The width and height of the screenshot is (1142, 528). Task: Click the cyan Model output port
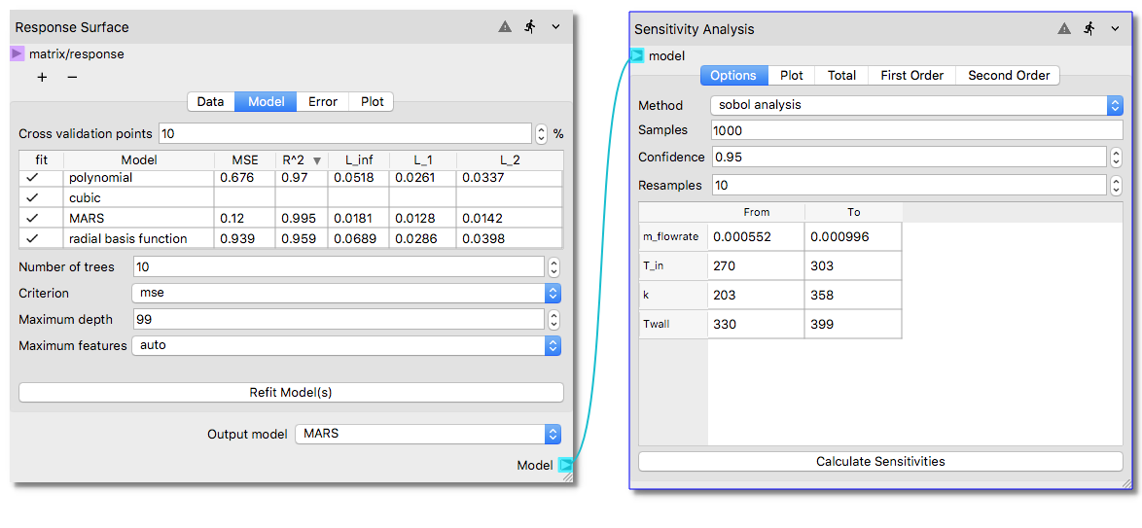point(565,466)
